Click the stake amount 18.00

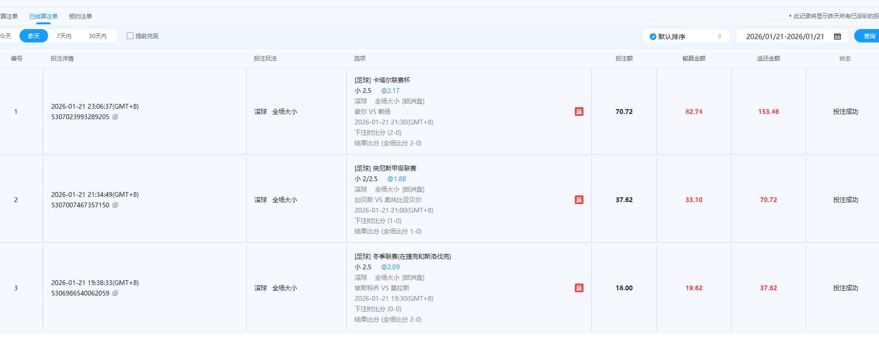624,288
